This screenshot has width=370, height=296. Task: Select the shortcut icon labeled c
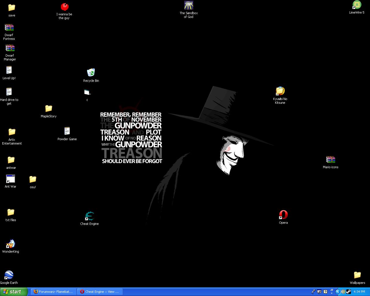pyautogui.click(x=87, y=92)
